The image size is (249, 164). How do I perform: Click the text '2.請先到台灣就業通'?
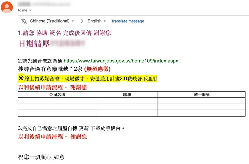pos(40,61)
